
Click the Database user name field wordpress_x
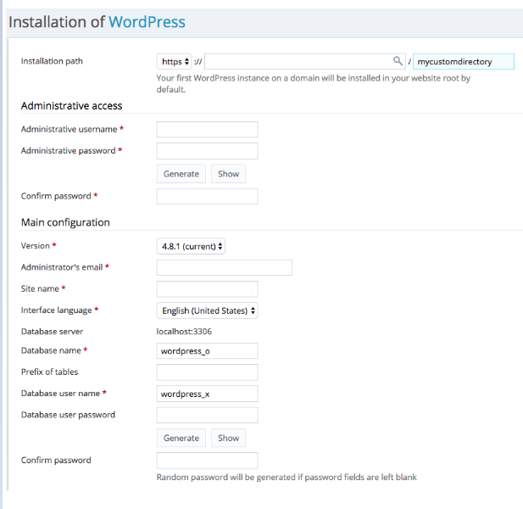207,394
